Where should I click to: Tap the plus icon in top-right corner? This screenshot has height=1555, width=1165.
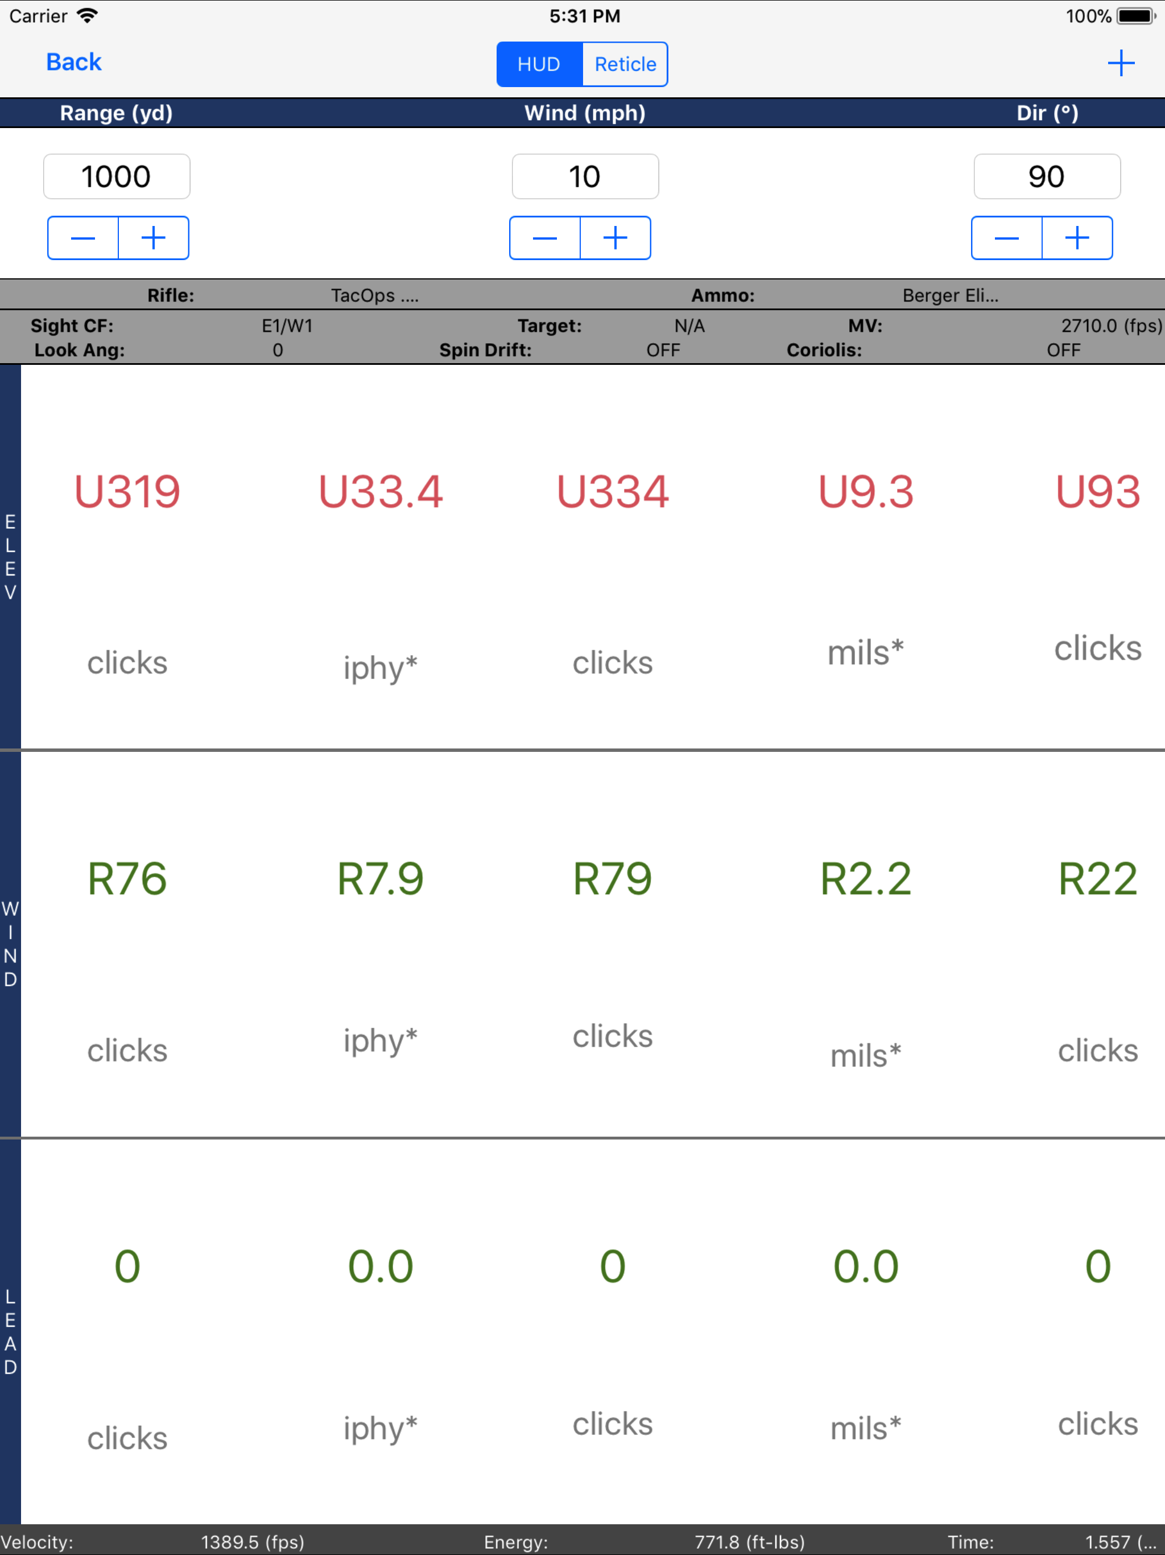pyautogui.click(x=1120, y=63)
